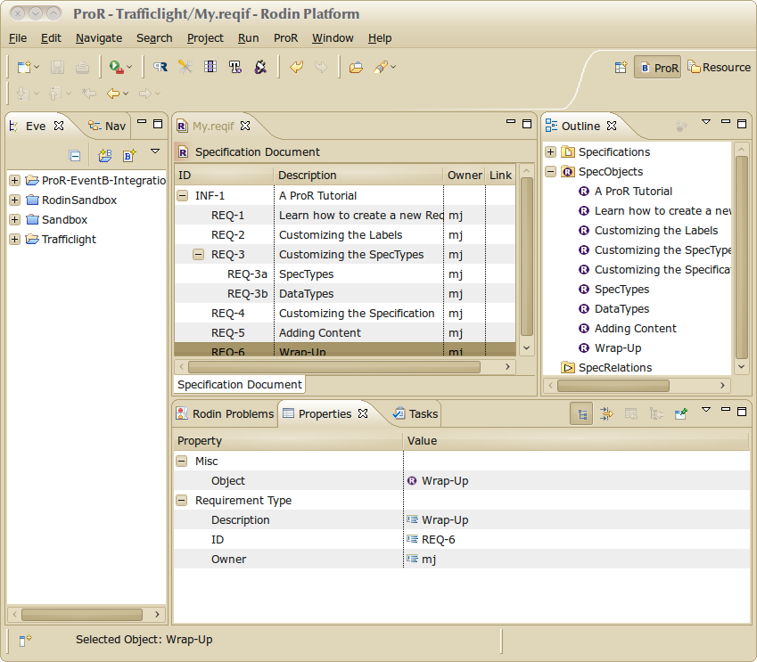The image size is (757, 662).
Task: Click the New wizard icon in toolbar
Action: 24,67
